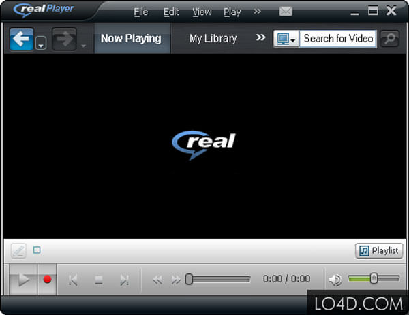The image size is (409, 315).
Task: Click the Stop button
Action: tap(99, 280)
